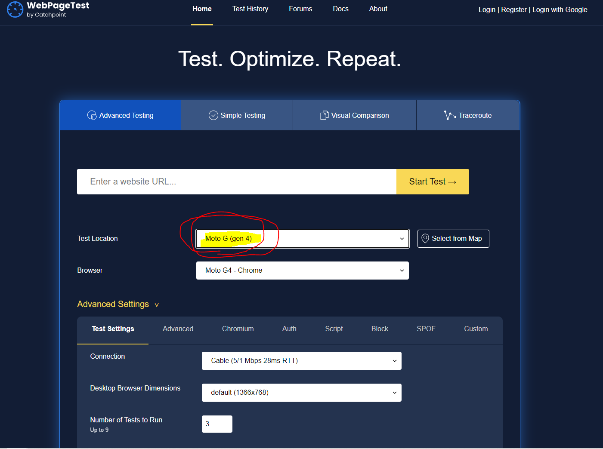Click the 'Test Location' label
The height and width of the screenshot is (449, 603).
97,238
